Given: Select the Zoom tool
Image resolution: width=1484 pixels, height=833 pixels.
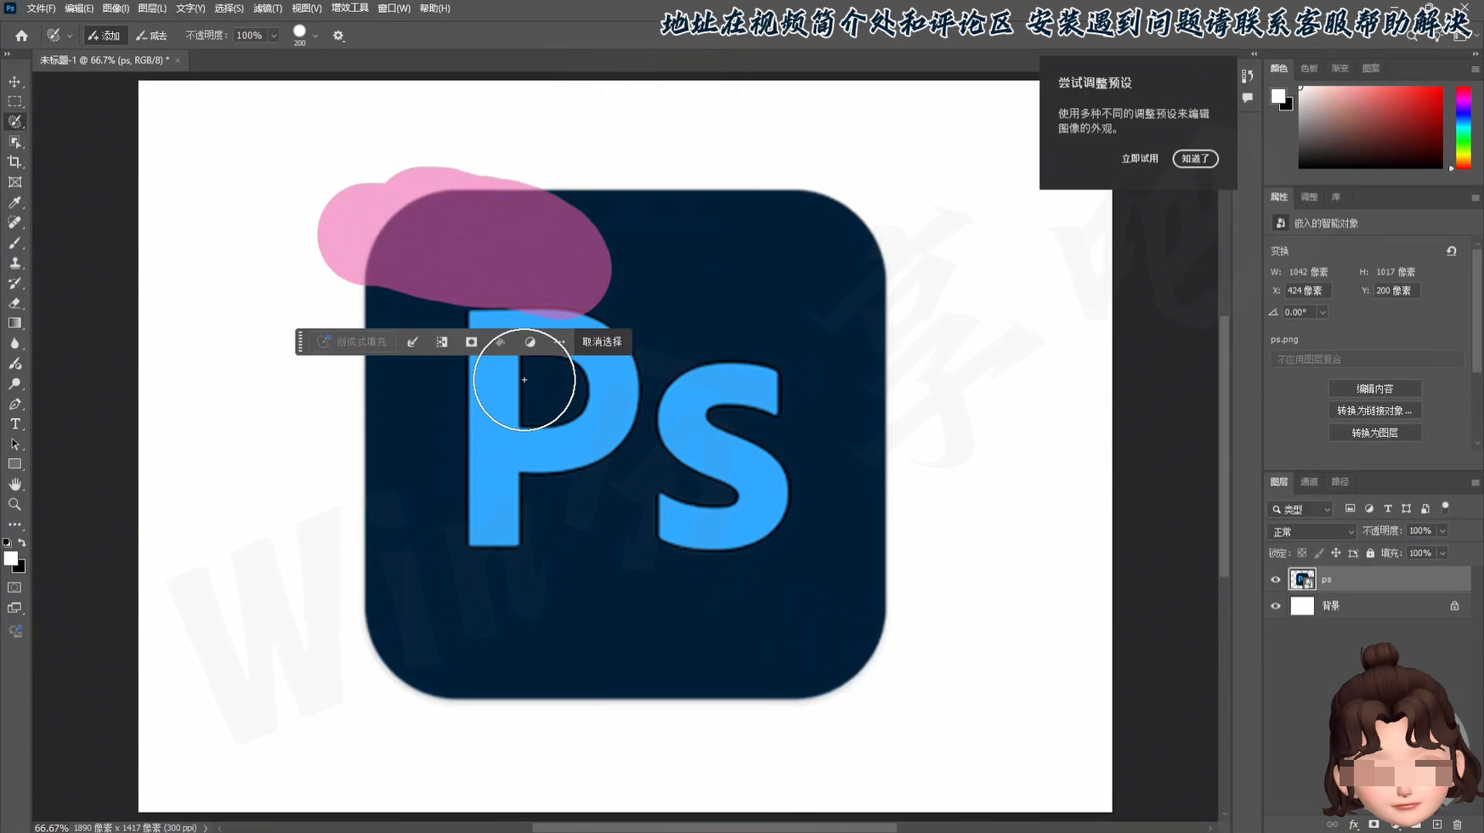Looking at the screenshot, I should (14, 504).
